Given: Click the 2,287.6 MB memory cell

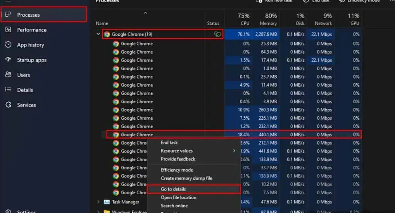Looking at the screenshot, I should pyautogui.click(x=266, y=34).
